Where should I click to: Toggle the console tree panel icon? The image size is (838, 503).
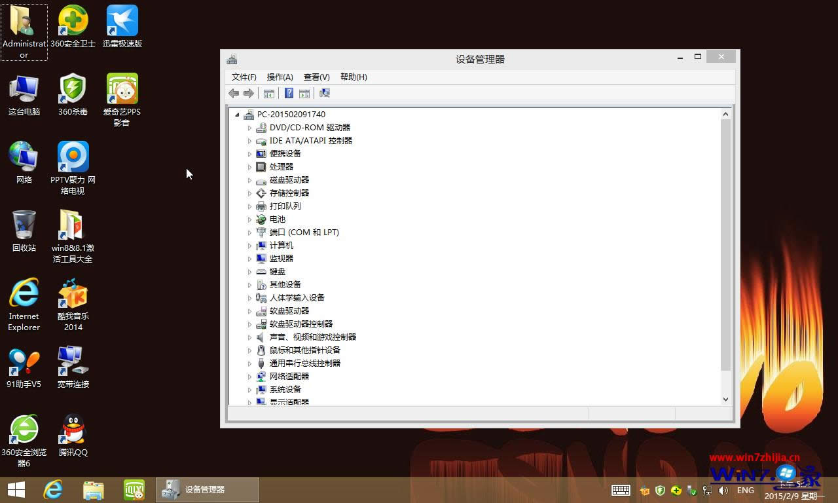click(268, 93)
